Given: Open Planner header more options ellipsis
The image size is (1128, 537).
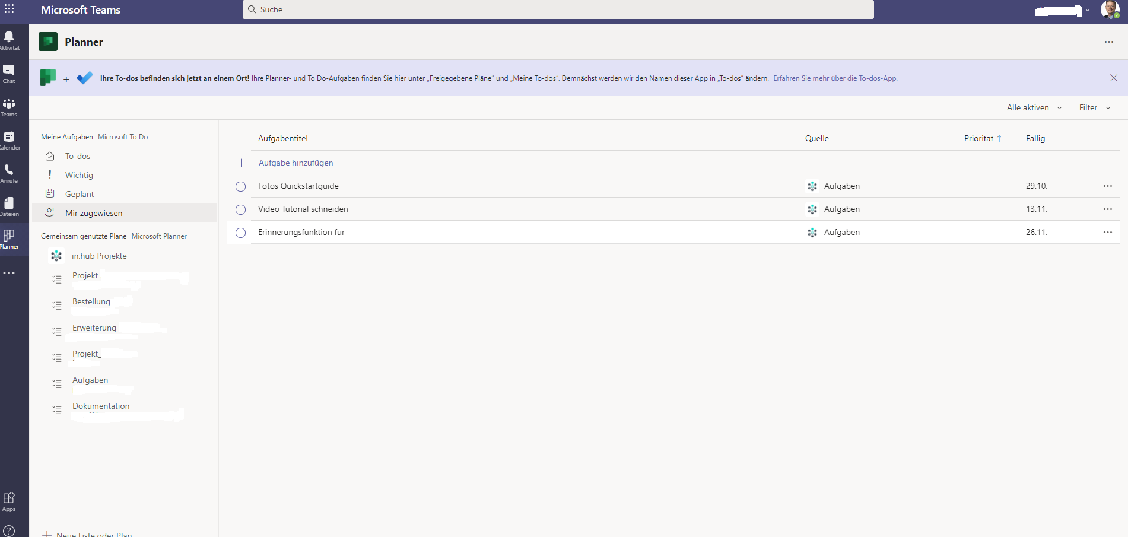Looking at the screenshot, I should pos(1108,42).
